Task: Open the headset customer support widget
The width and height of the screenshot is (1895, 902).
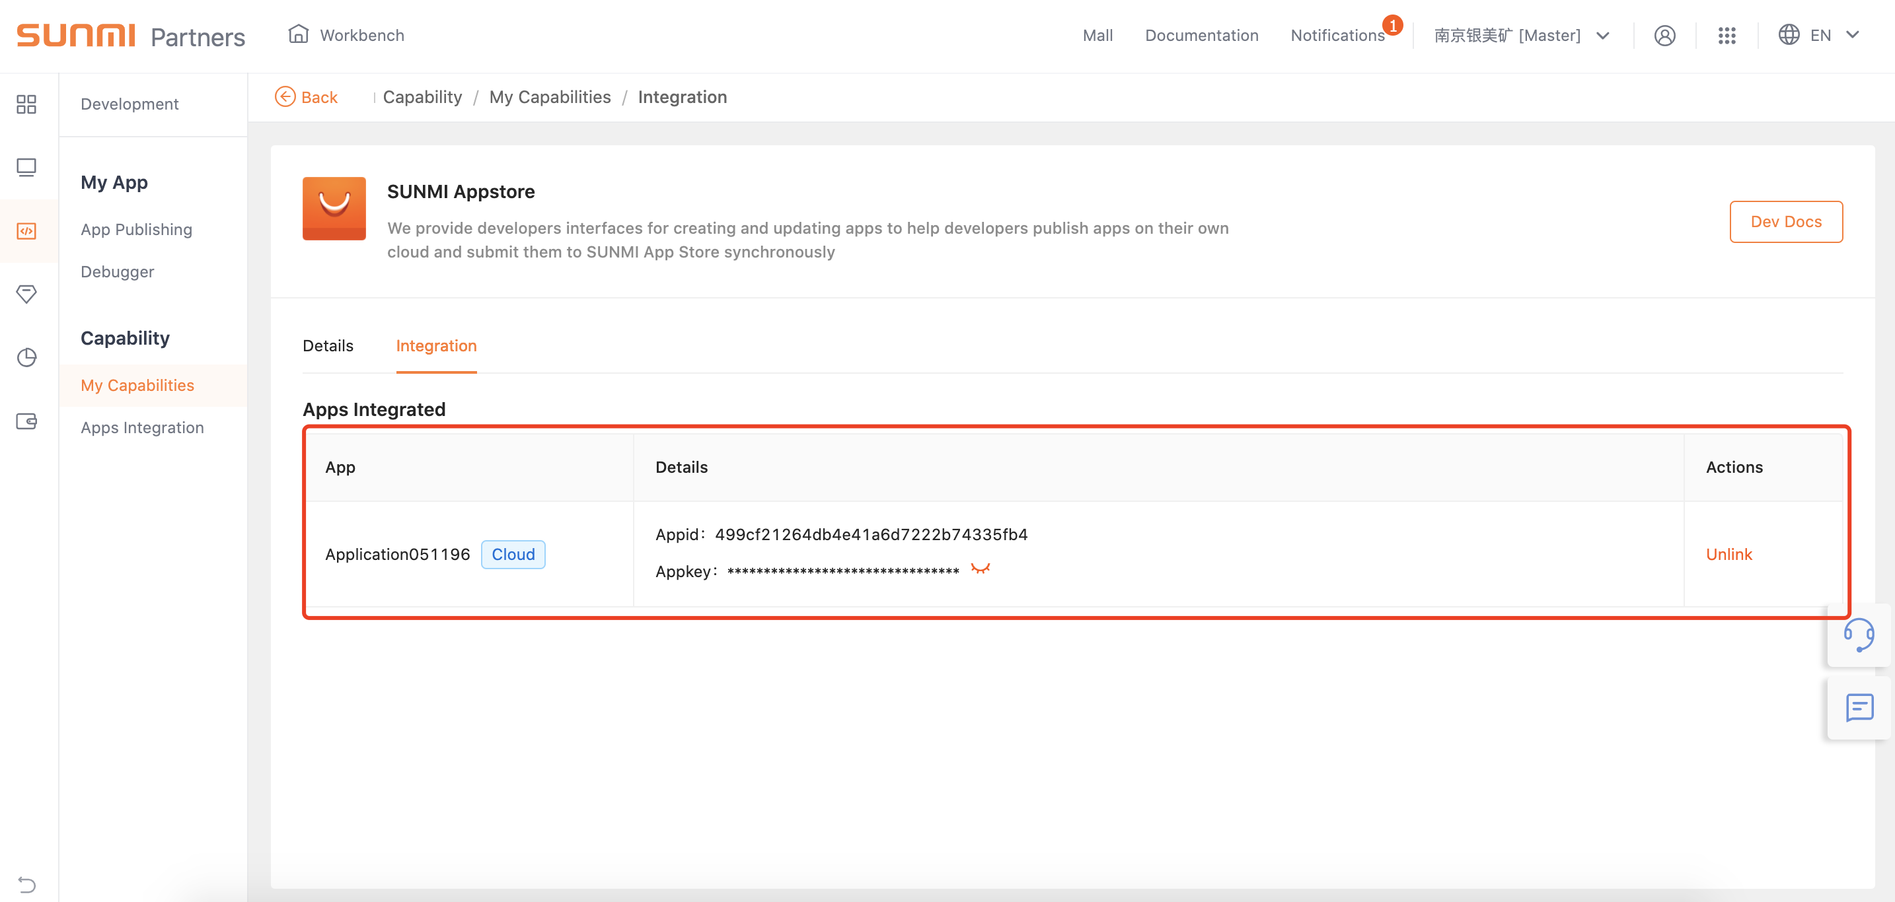Action: click(1858, 635)
